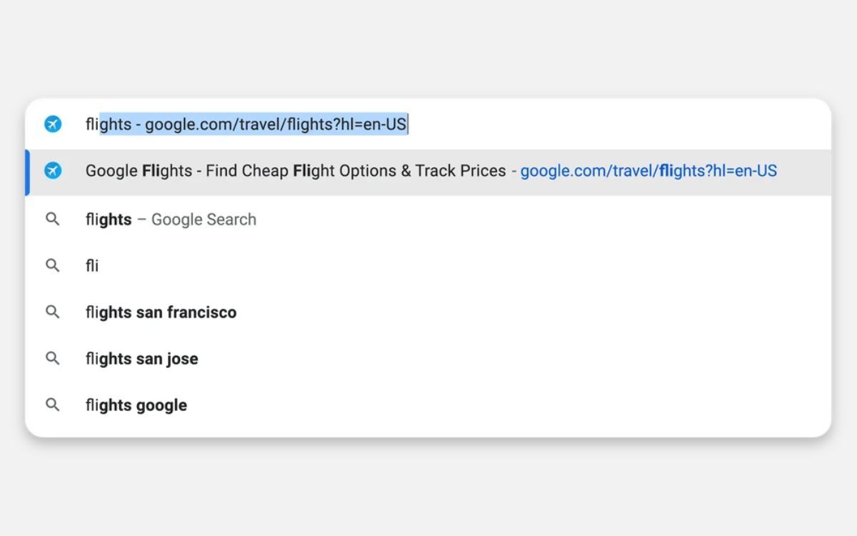Click the magnifier icon for 'flights san francisco'
This screenshot has height=536, width=857.
[53, 312]
